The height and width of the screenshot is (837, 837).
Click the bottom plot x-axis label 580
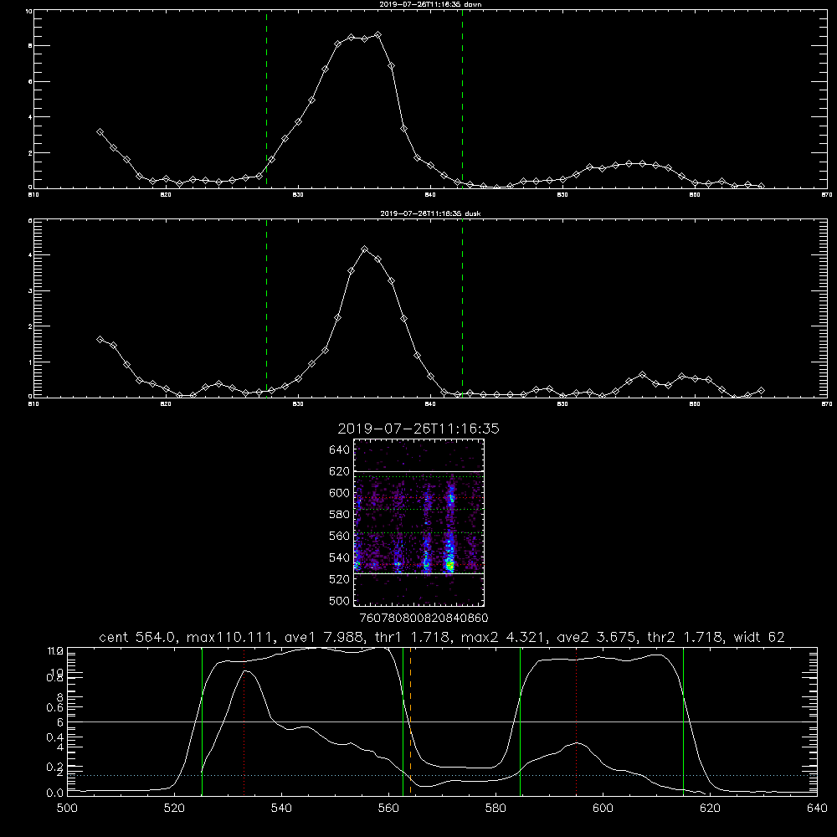click(496, 809)
